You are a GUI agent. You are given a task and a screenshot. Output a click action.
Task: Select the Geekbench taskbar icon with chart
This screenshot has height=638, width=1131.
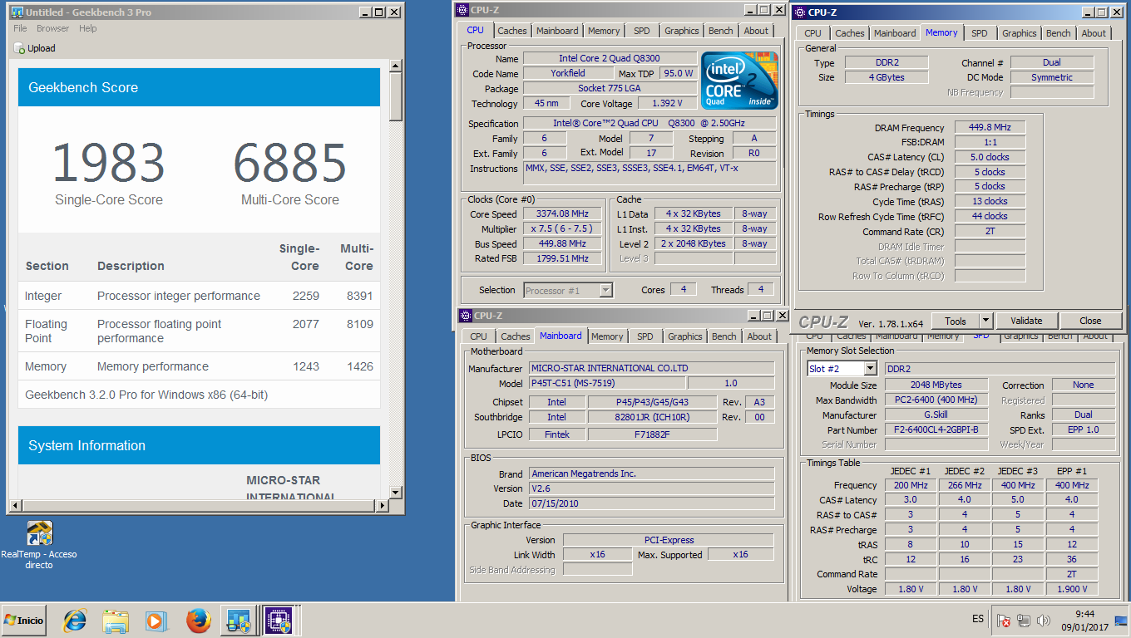point(240,621)
